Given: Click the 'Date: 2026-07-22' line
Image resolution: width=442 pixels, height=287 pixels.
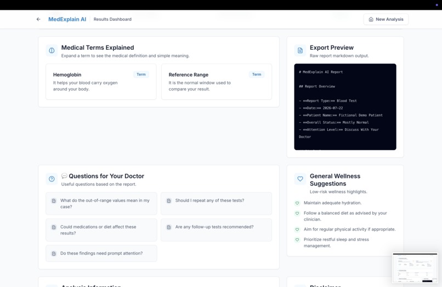Looking at the screenshot, I should point(321,108).
